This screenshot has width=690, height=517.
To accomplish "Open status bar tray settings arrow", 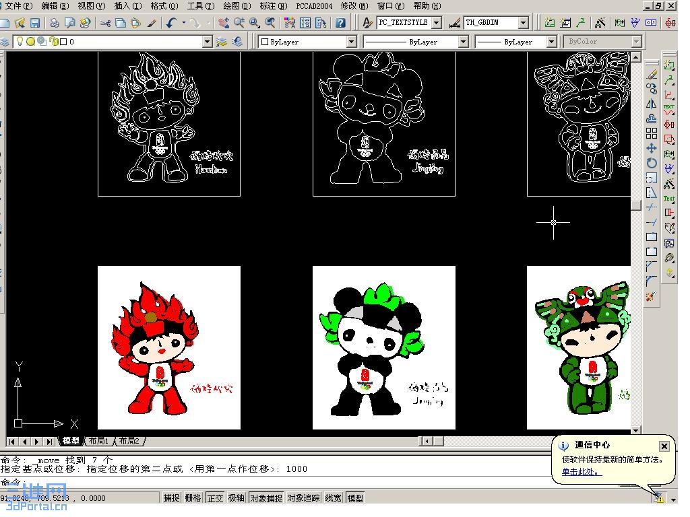I will [x=673, y=499].
